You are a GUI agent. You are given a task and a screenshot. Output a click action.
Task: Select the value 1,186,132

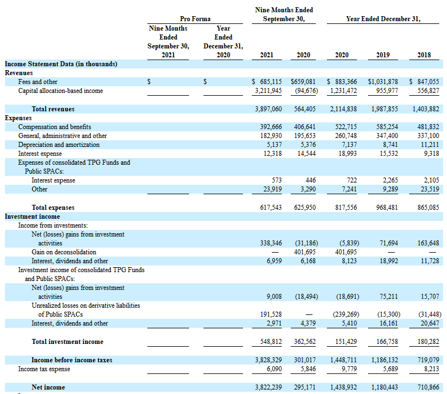pyautogui.click(x=384, y=360)
